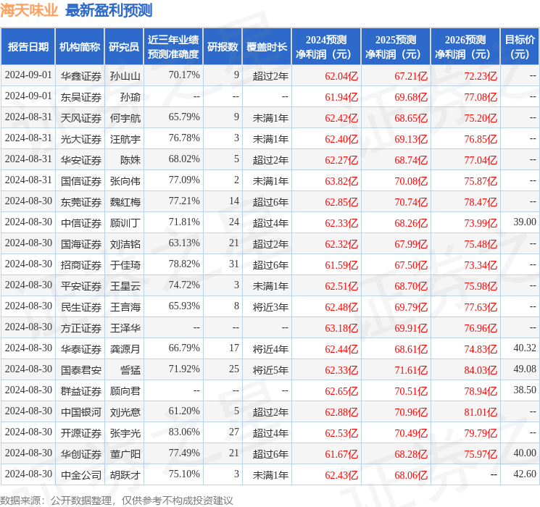Viewport: 540px width, 507px height.
Task: Select the 开源证券 institution cell
Action: (81, 433)
